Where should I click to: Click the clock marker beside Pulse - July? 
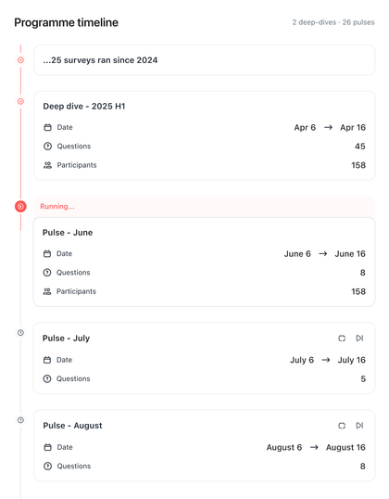tap(20, 333)
